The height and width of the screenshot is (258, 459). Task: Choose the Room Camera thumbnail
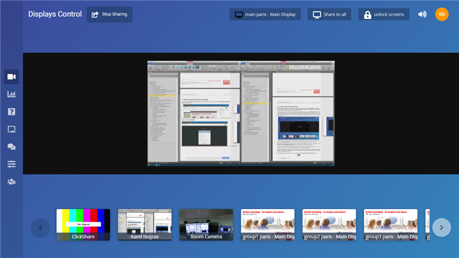point(206,224)
